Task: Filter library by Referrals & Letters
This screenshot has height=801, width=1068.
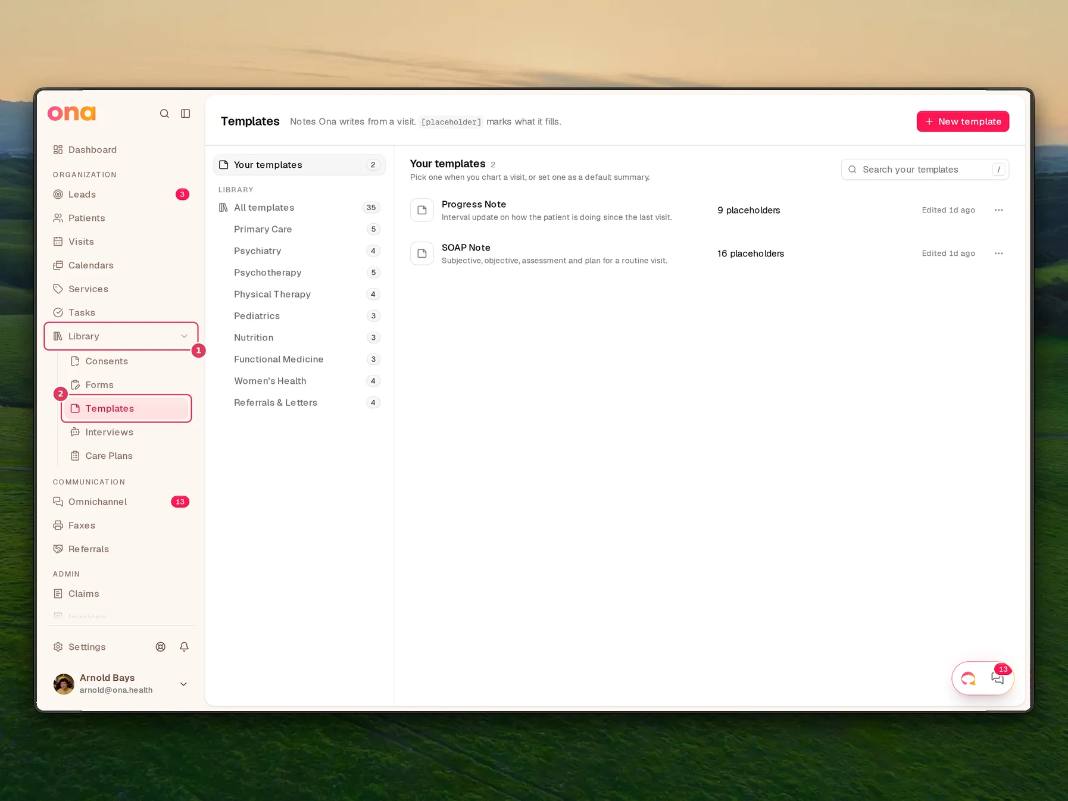Action: [299, 403]
